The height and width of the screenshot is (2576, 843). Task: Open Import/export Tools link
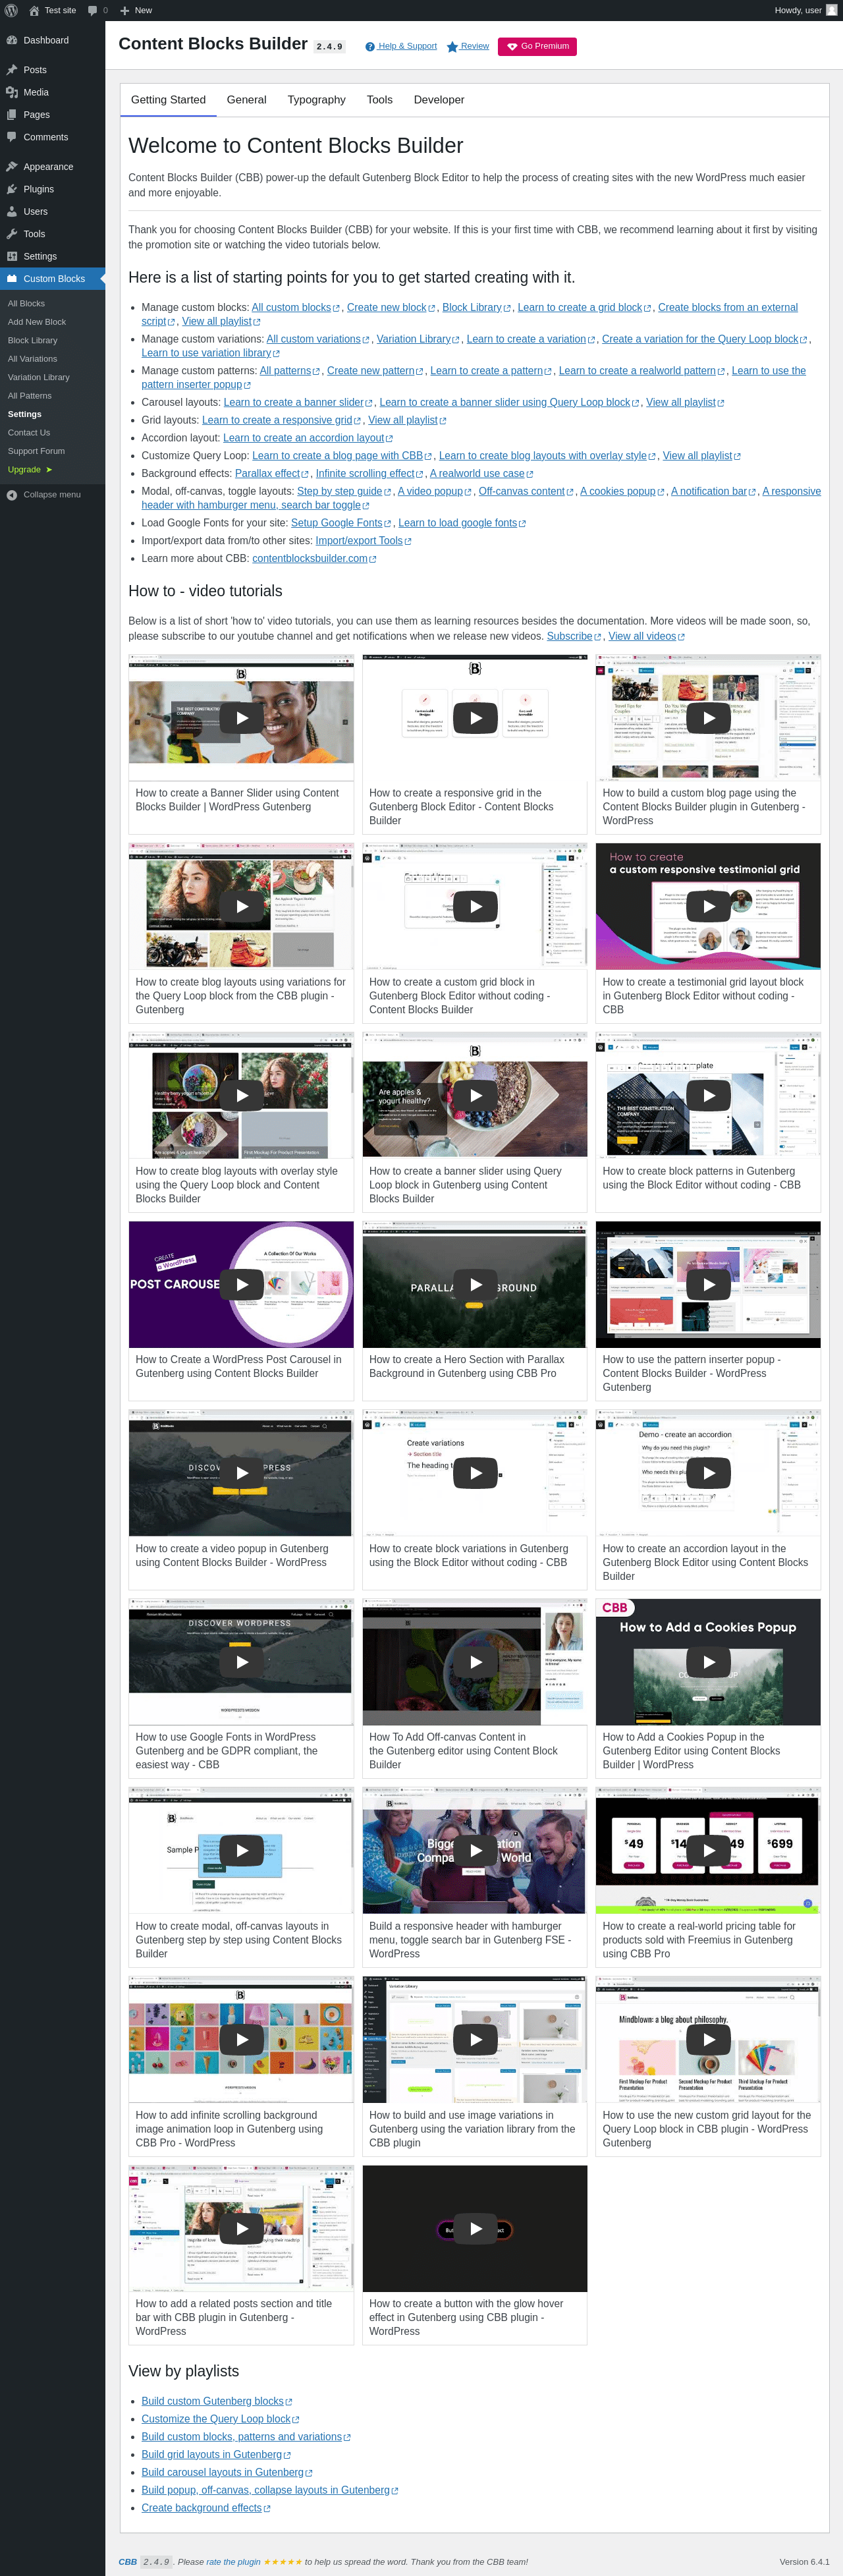coord(363,541)
